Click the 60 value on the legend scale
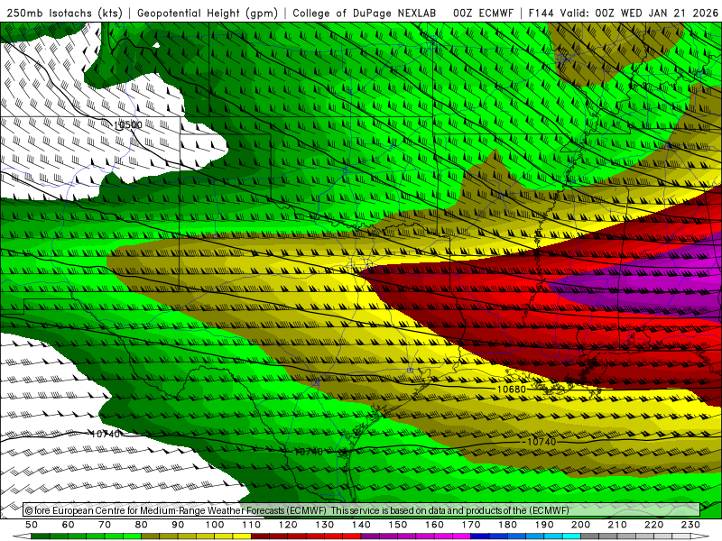 (x=69, y=525)
